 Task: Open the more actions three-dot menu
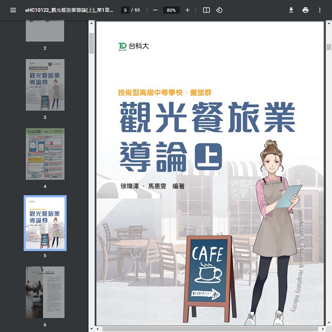320,10
